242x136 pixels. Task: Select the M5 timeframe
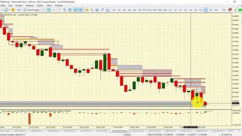pyautogui.click(x=135, y=10)
